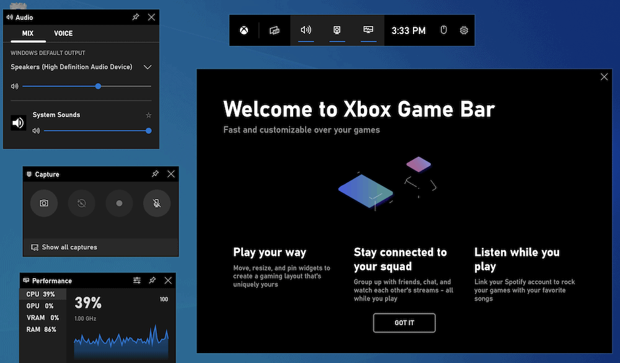This screenshot has height=363, width=620.
Task: Adjust the System Sounds volume slider
Action: (148, 131)
